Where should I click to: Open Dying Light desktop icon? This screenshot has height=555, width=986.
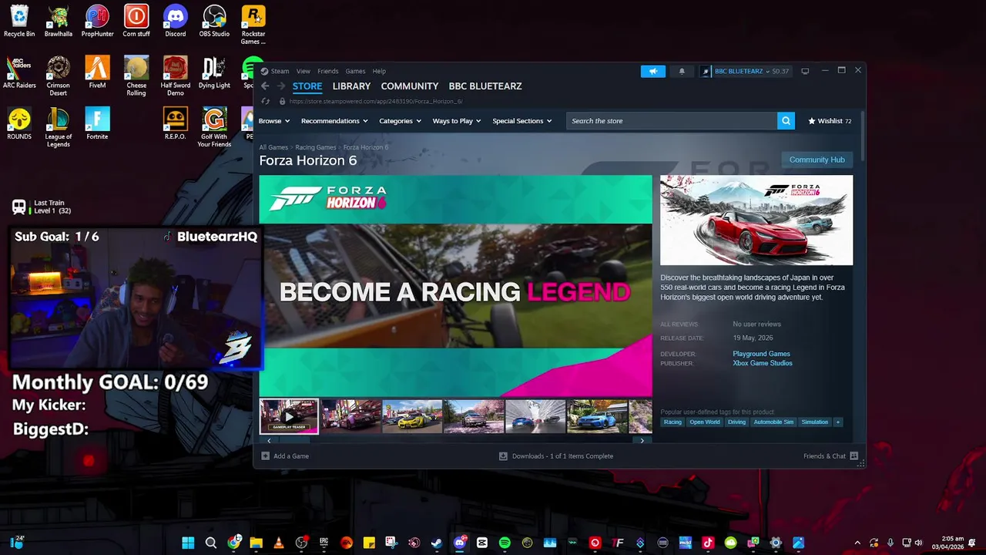(x=214, y=72)
